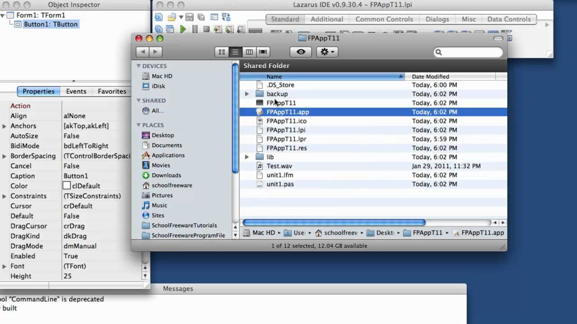
Task: Go forward using Finder forward arrow
Action: pyautogui.click(x=156, y=52)
